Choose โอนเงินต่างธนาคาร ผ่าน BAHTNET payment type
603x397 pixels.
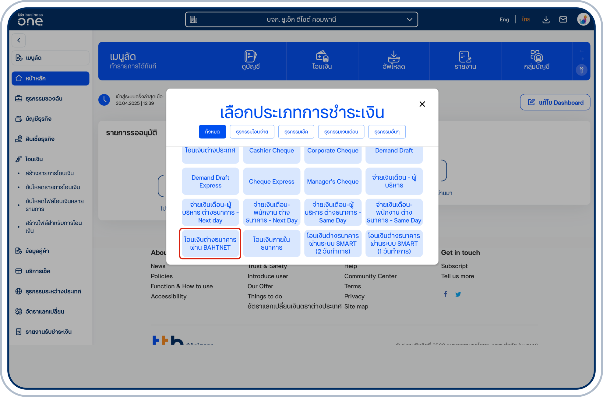tap(210, 244)
